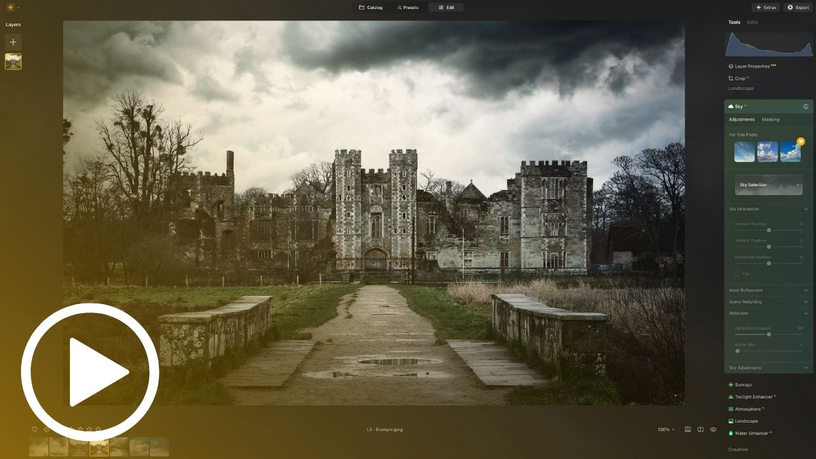816x459 pixels.
Task: Click the Reflection Amount slider handle
Action: [x=769, y=334]
